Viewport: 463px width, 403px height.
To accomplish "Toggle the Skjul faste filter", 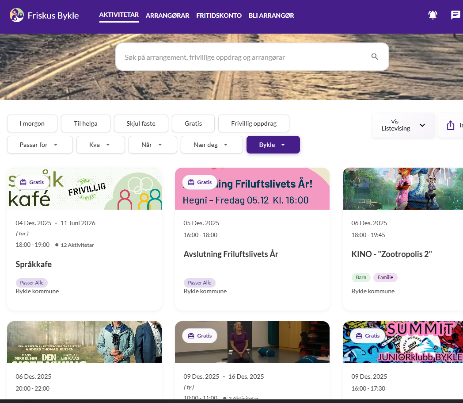I will point(141,123).
